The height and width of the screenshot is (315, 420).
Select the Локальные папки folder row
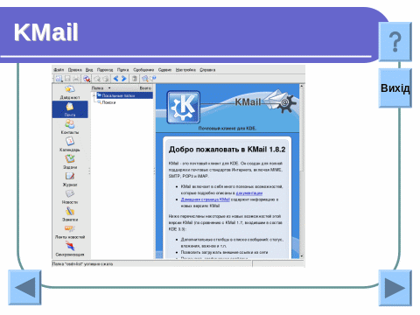pyautogui.click(x=124, y=95)
